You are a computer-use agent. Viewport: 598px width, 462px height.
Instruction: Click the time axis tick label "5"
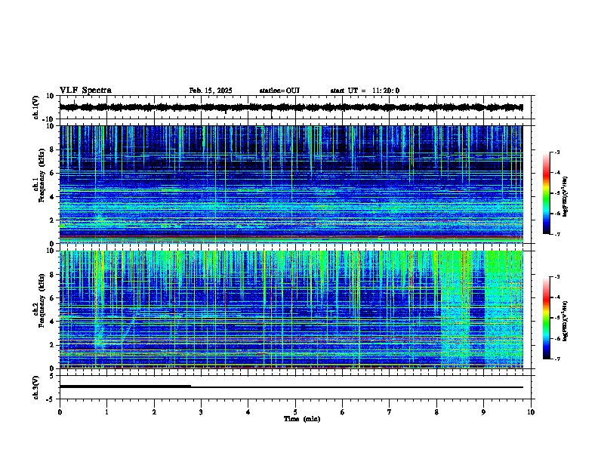point(295,412)
